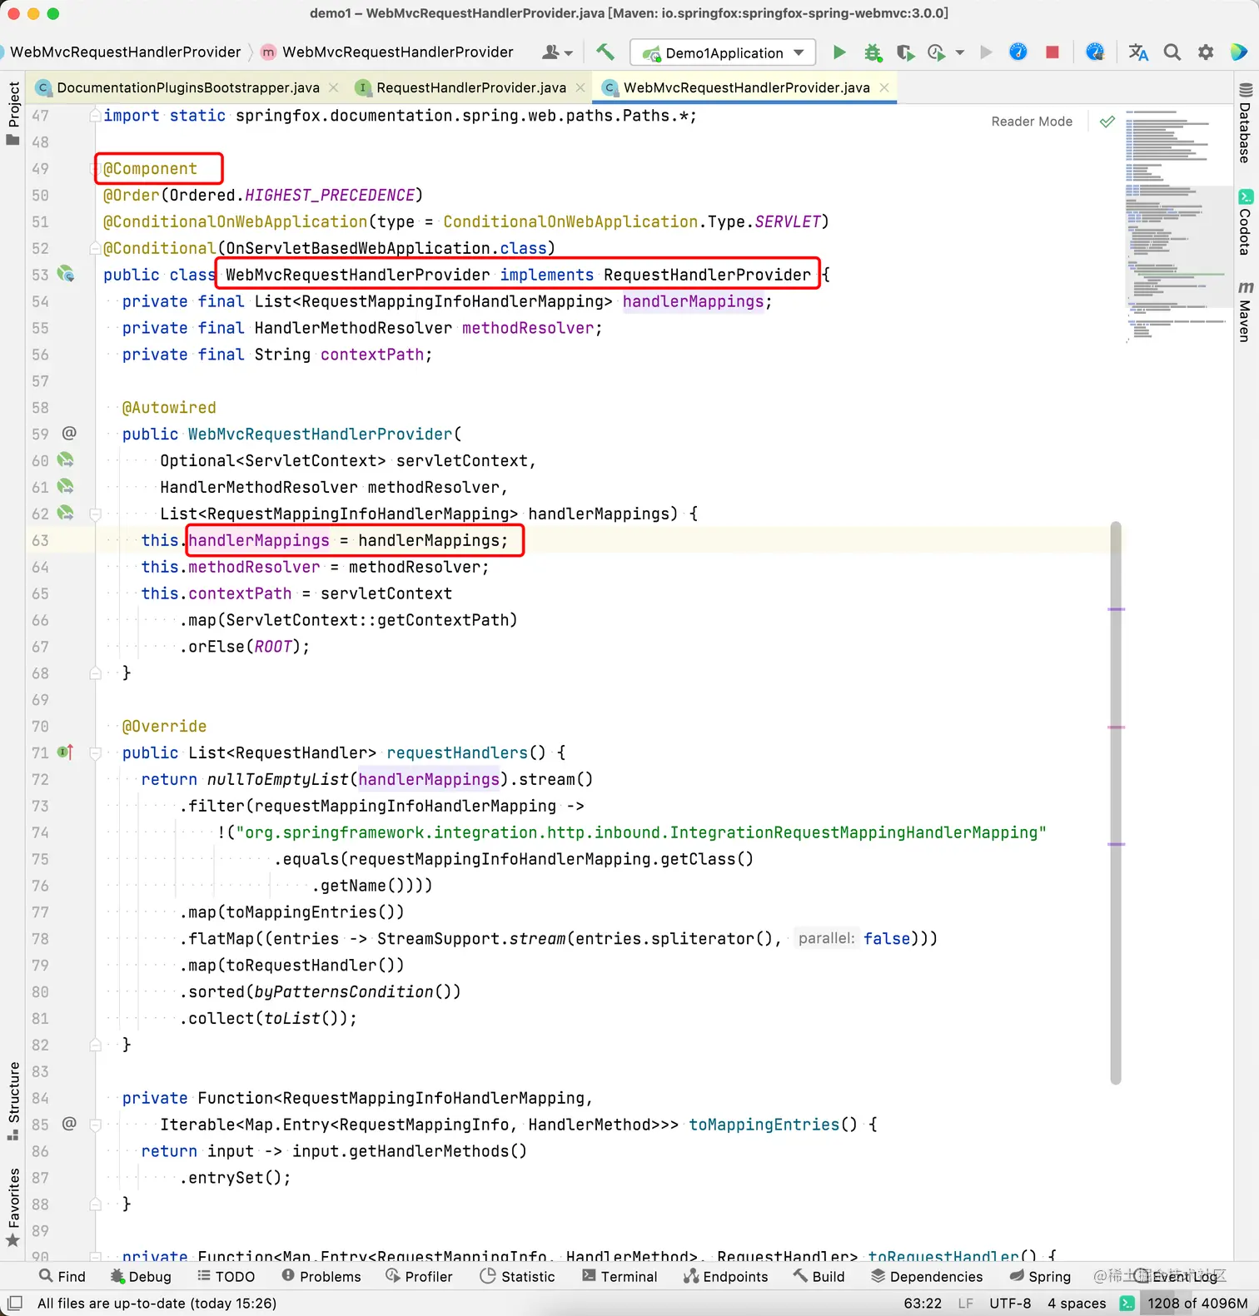Image resolution: width=1259 pixels, height=1316 pixels.
Task: Start debugging with the green bug icon
Action: pyautogui.click(x=873, y=52)
